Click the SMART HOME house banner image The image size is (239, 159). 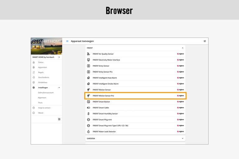[46, 46]
